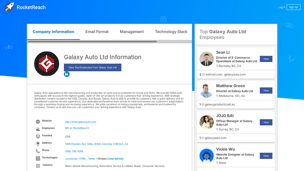Click the horizontal scrollbar under the tabs
This screenshot has width=304, height=171.
click(x=92, y=41)
